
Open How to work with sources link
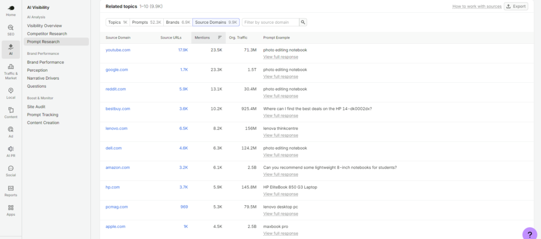tap(477, 6)
